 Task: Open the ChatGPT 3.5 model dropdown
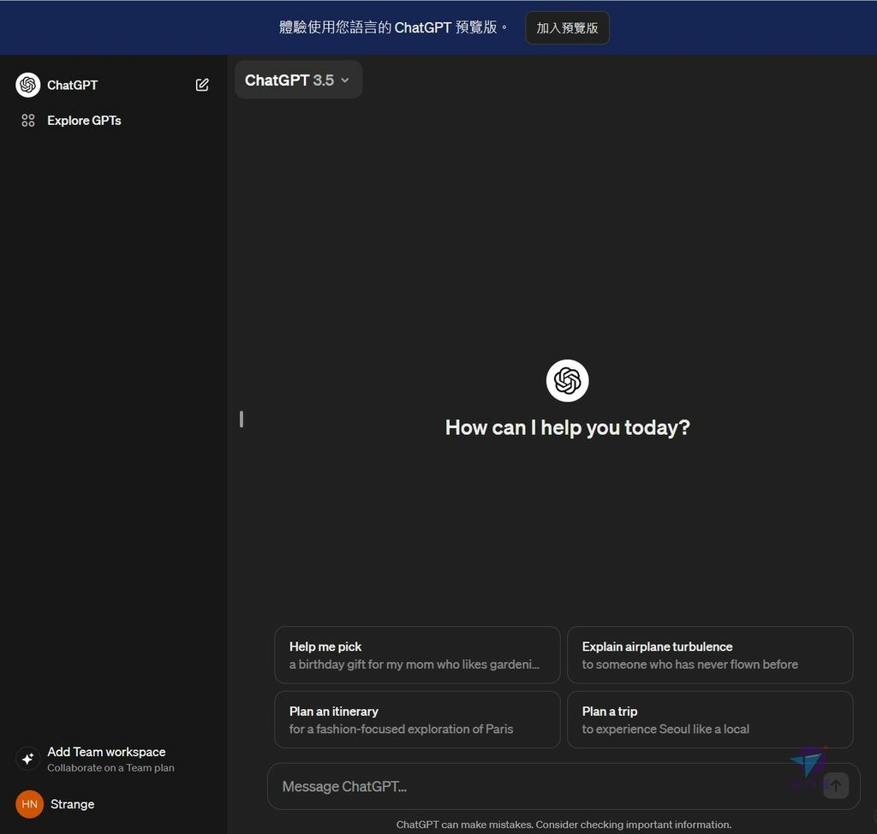(x=298, y=80)
